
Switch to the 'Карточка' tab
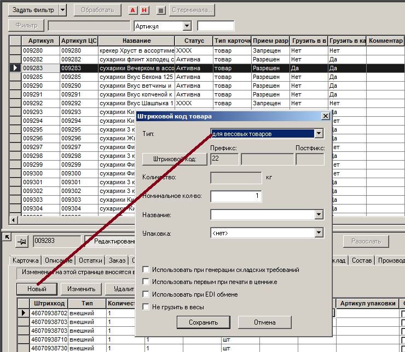coord(25,260)
